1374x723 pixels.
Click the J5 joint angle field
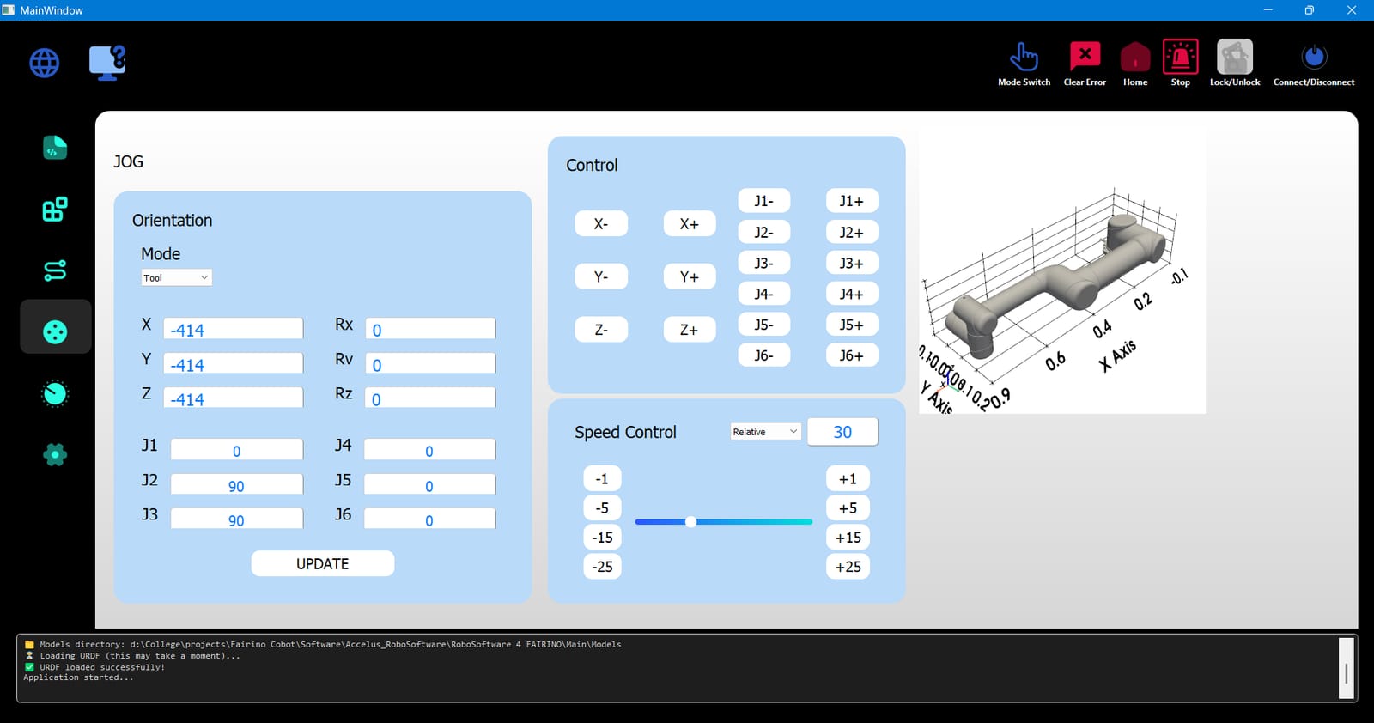[x=429, y=485]
